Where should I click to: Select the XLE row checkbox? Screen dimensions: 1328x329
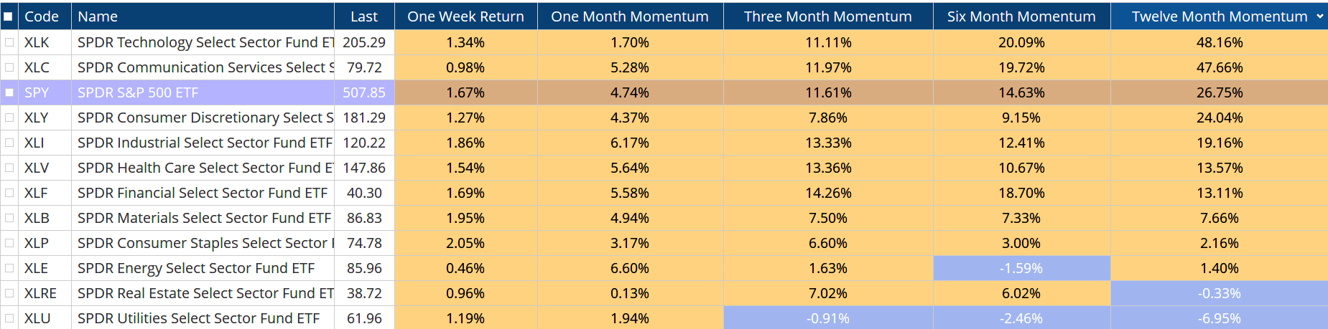(9, 268)
